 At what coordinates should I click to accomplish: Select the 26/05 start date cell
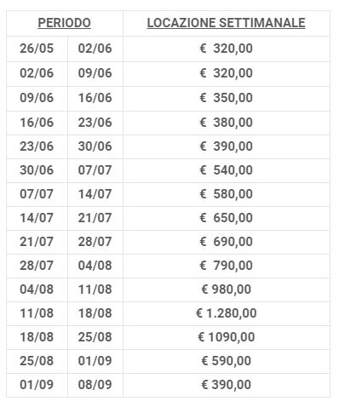(x=37, y=49)
